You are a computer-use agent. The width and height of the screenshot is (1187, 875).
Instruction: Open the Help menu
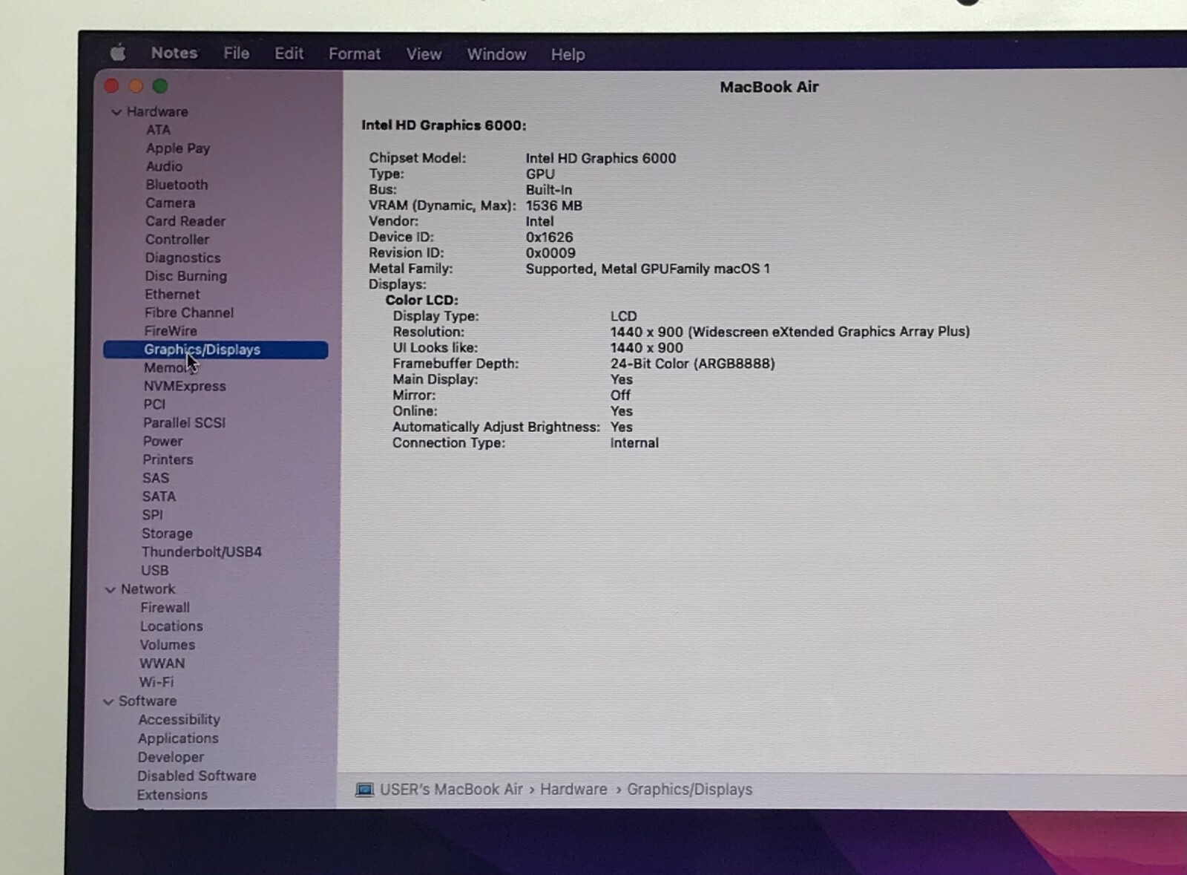point(568,55)
